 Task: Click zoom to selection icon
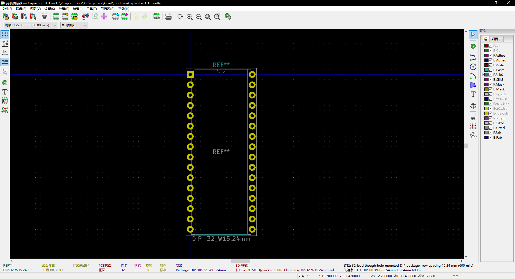[217, 17]
